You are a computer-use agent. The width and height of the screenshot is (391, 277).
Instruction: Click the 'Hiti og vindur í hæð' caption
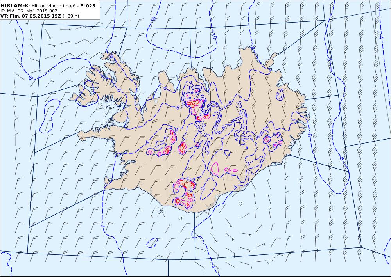(x=53, y=6)
